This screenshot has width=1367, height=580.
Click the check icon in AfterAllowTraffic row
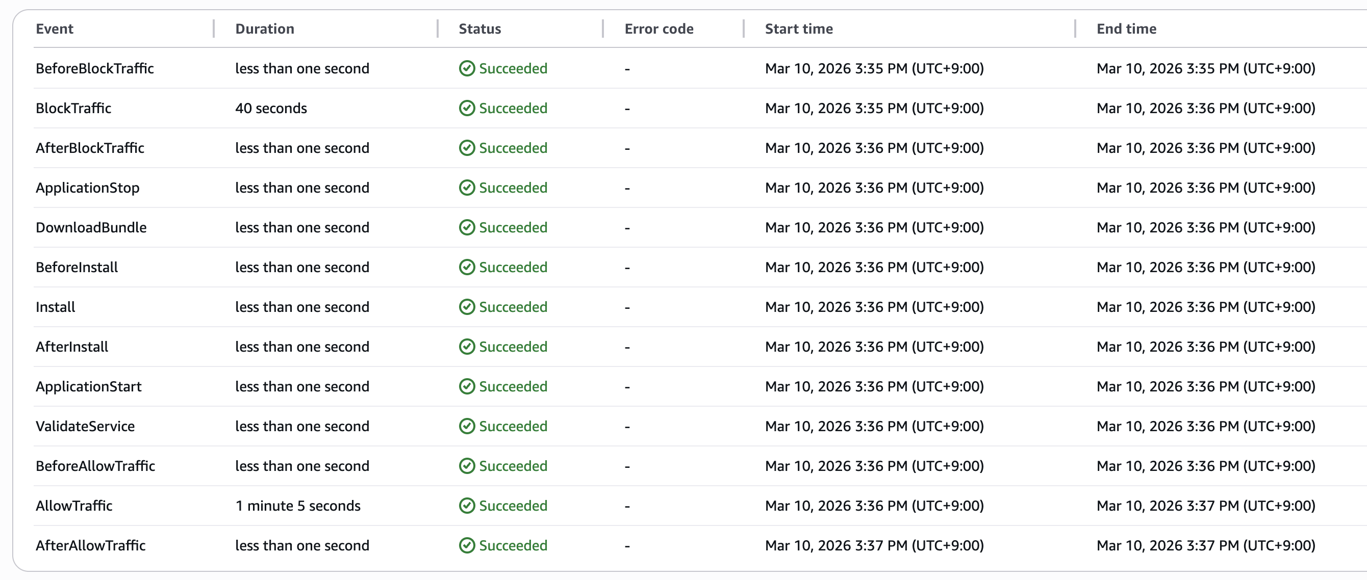coord(466,545)
